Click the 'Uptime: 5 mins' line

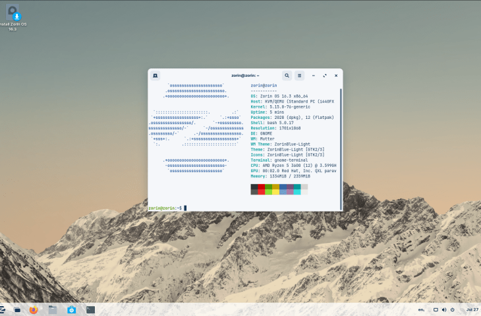268,112
